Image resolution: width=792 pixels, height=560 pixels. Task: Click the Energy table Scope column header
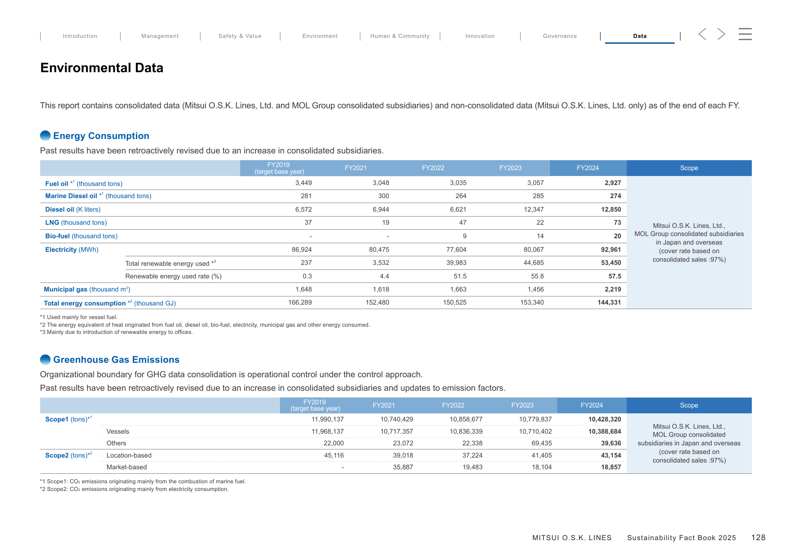point(689,168)
